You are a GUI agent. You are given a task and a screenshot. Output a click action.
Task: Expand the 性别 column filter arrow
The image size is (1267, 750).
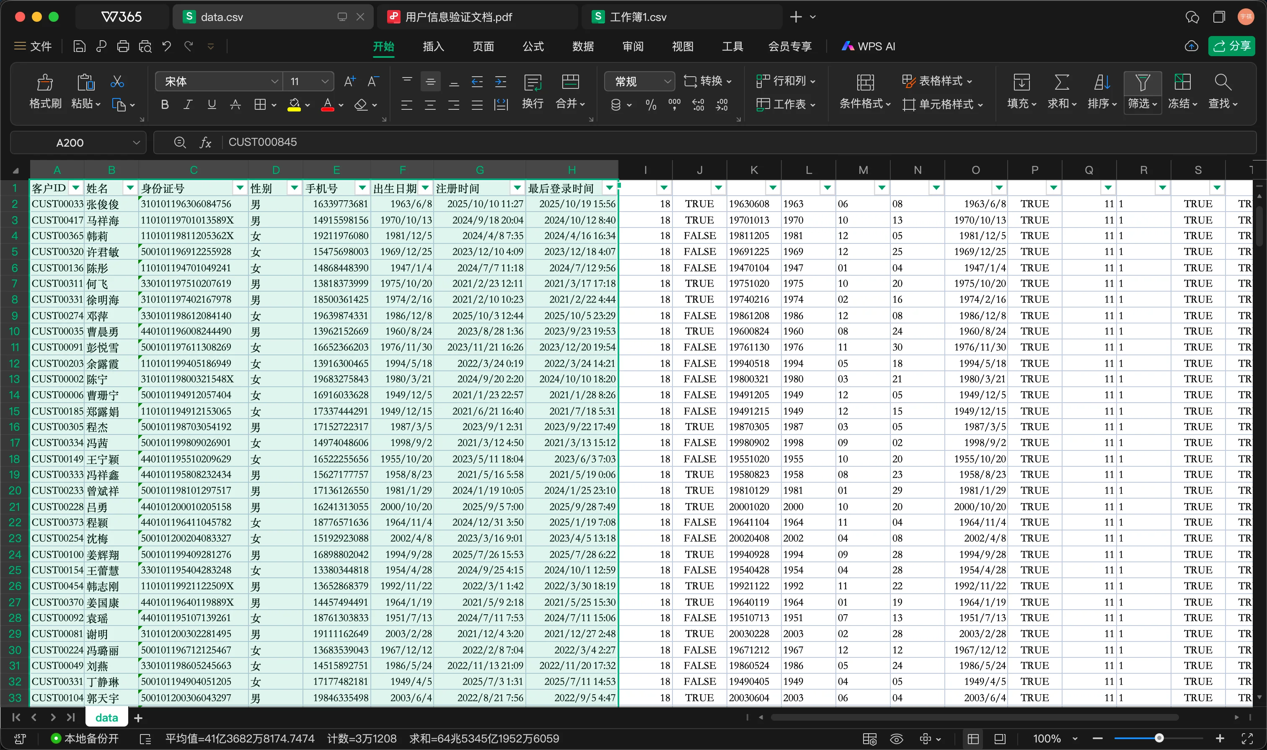point(294,188)
